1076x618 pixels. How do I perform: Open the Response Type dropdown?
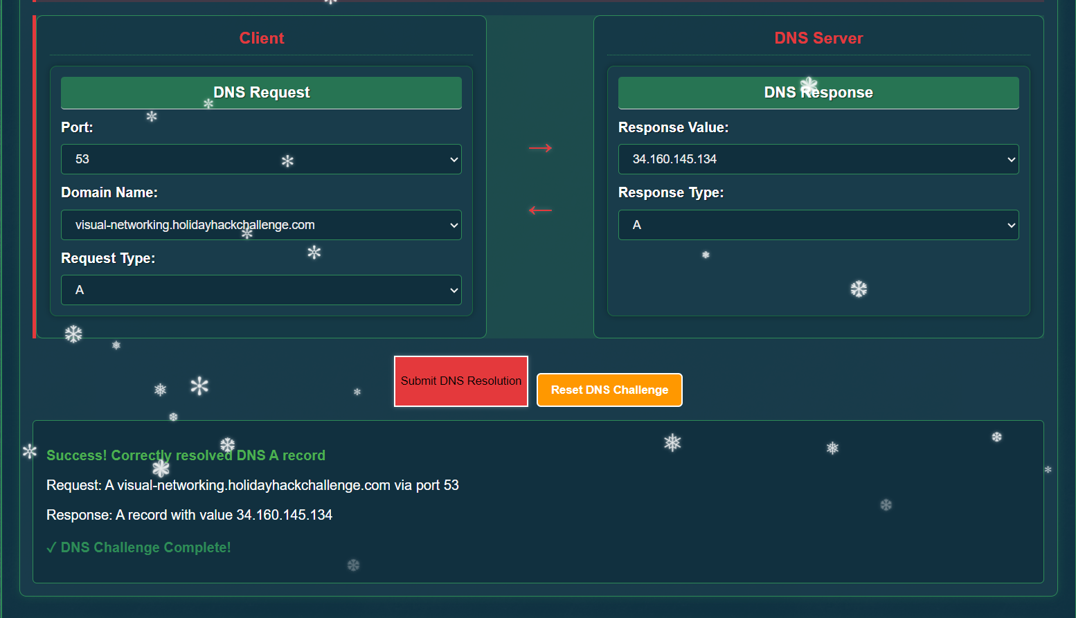tap(818, 225)
